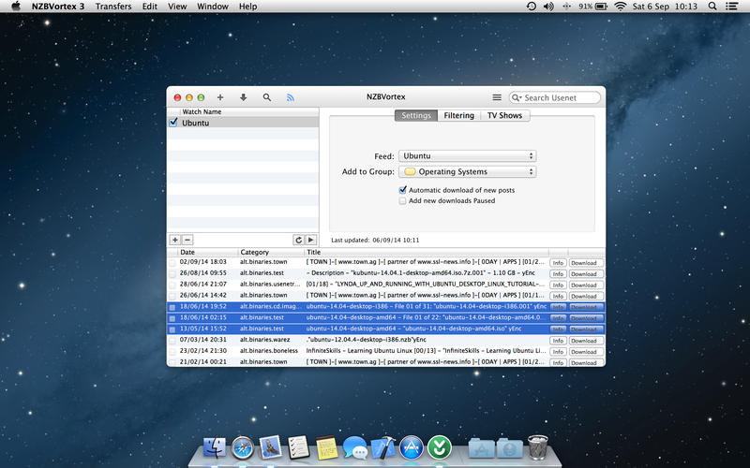Viewport: 750px width, 468px height.
Task: Click the download arrow toolbar icon
Action: (244, 97)
